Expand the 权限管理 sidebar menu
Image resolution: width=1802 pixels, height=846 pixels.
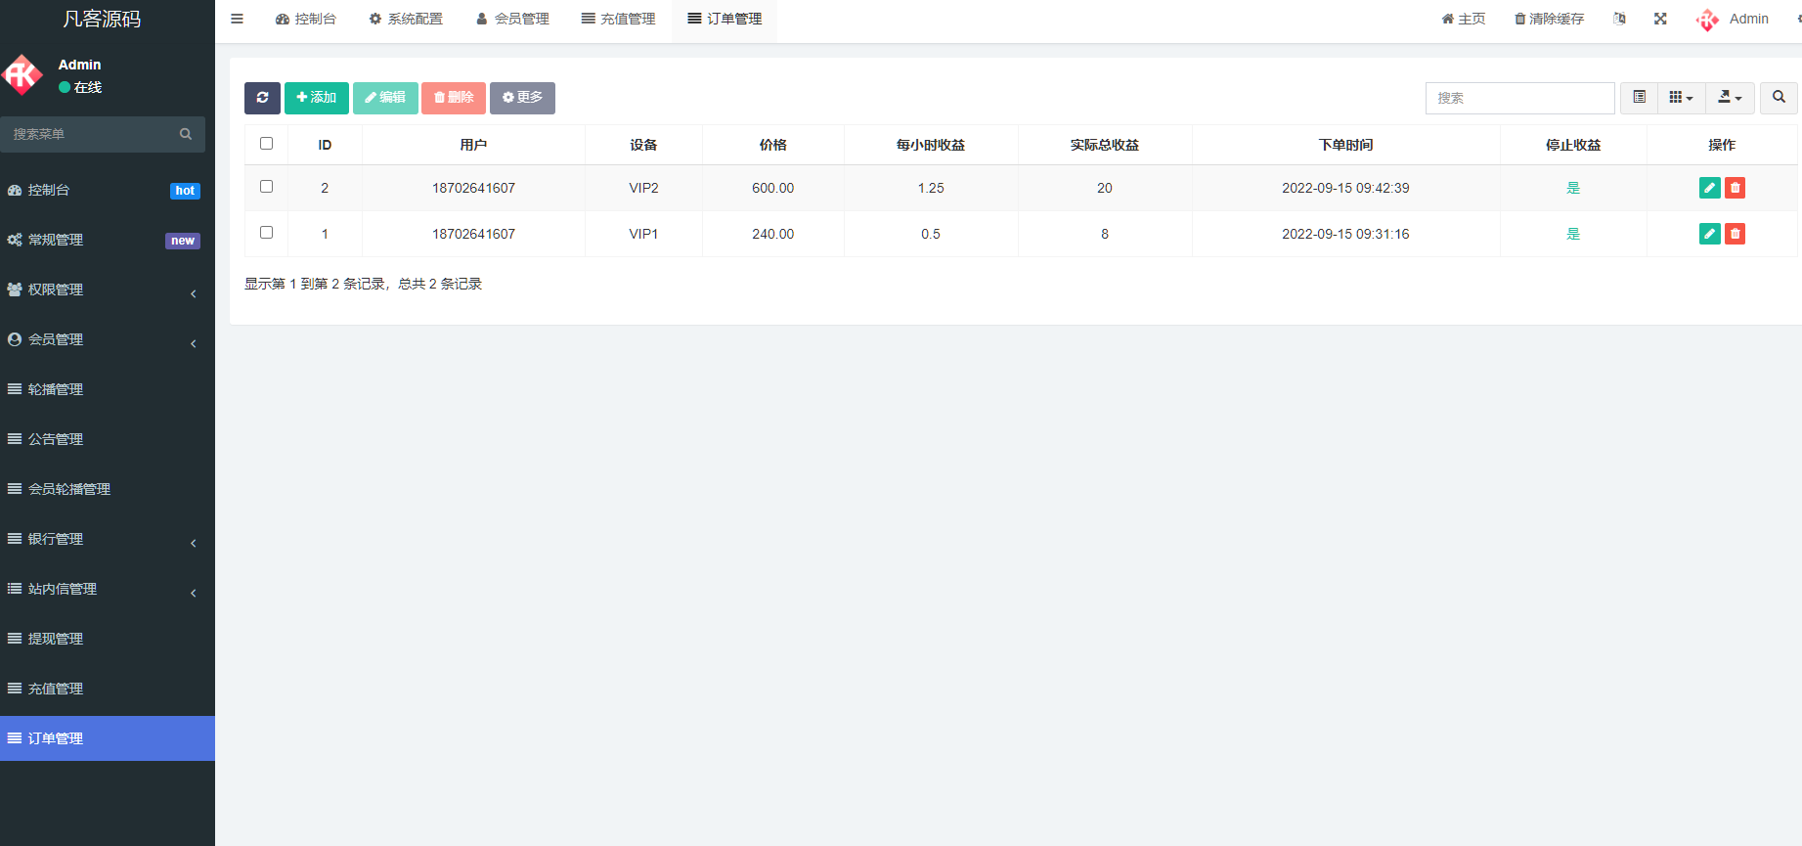click(108, 289)
